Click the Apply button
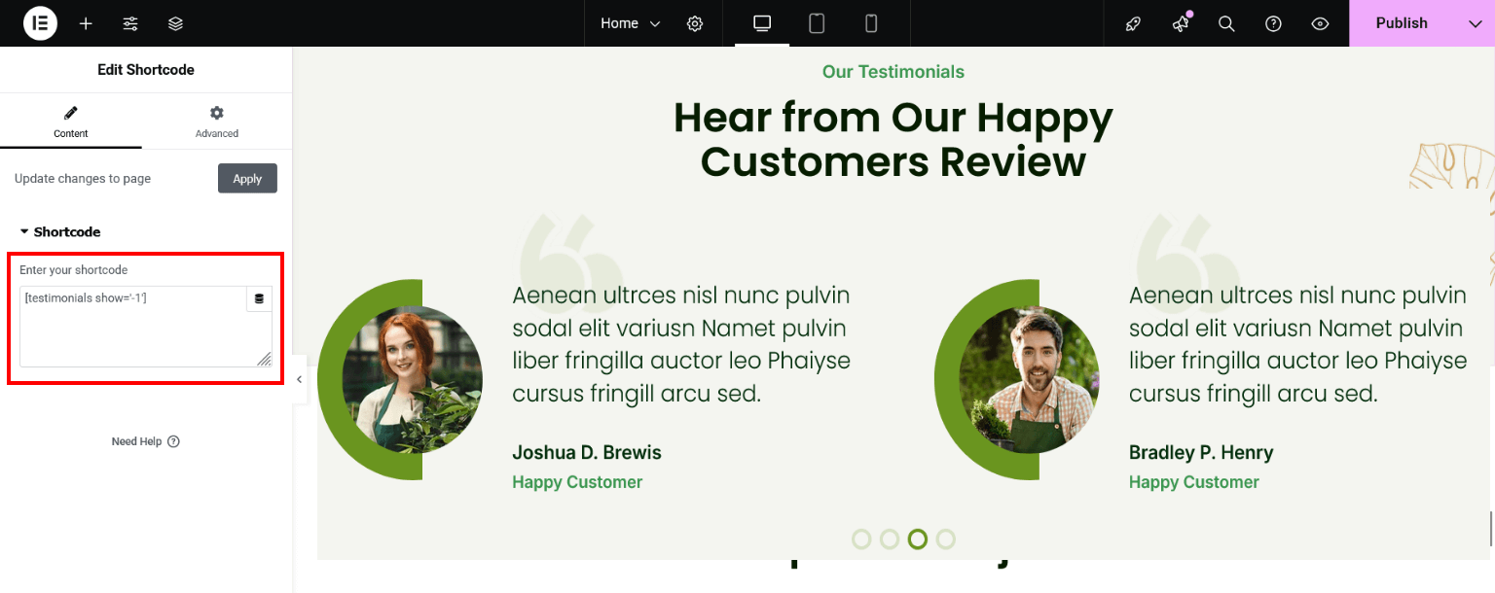 pos(247,179)
